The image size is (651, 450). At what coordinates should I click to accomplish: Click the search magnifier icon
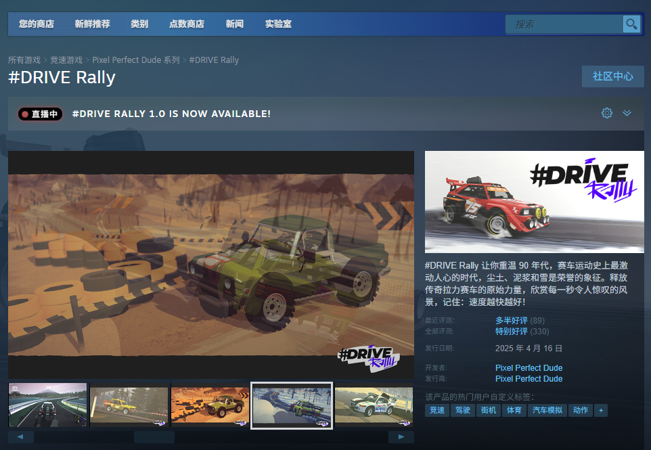pyautogui.click(x=631, y=24)
